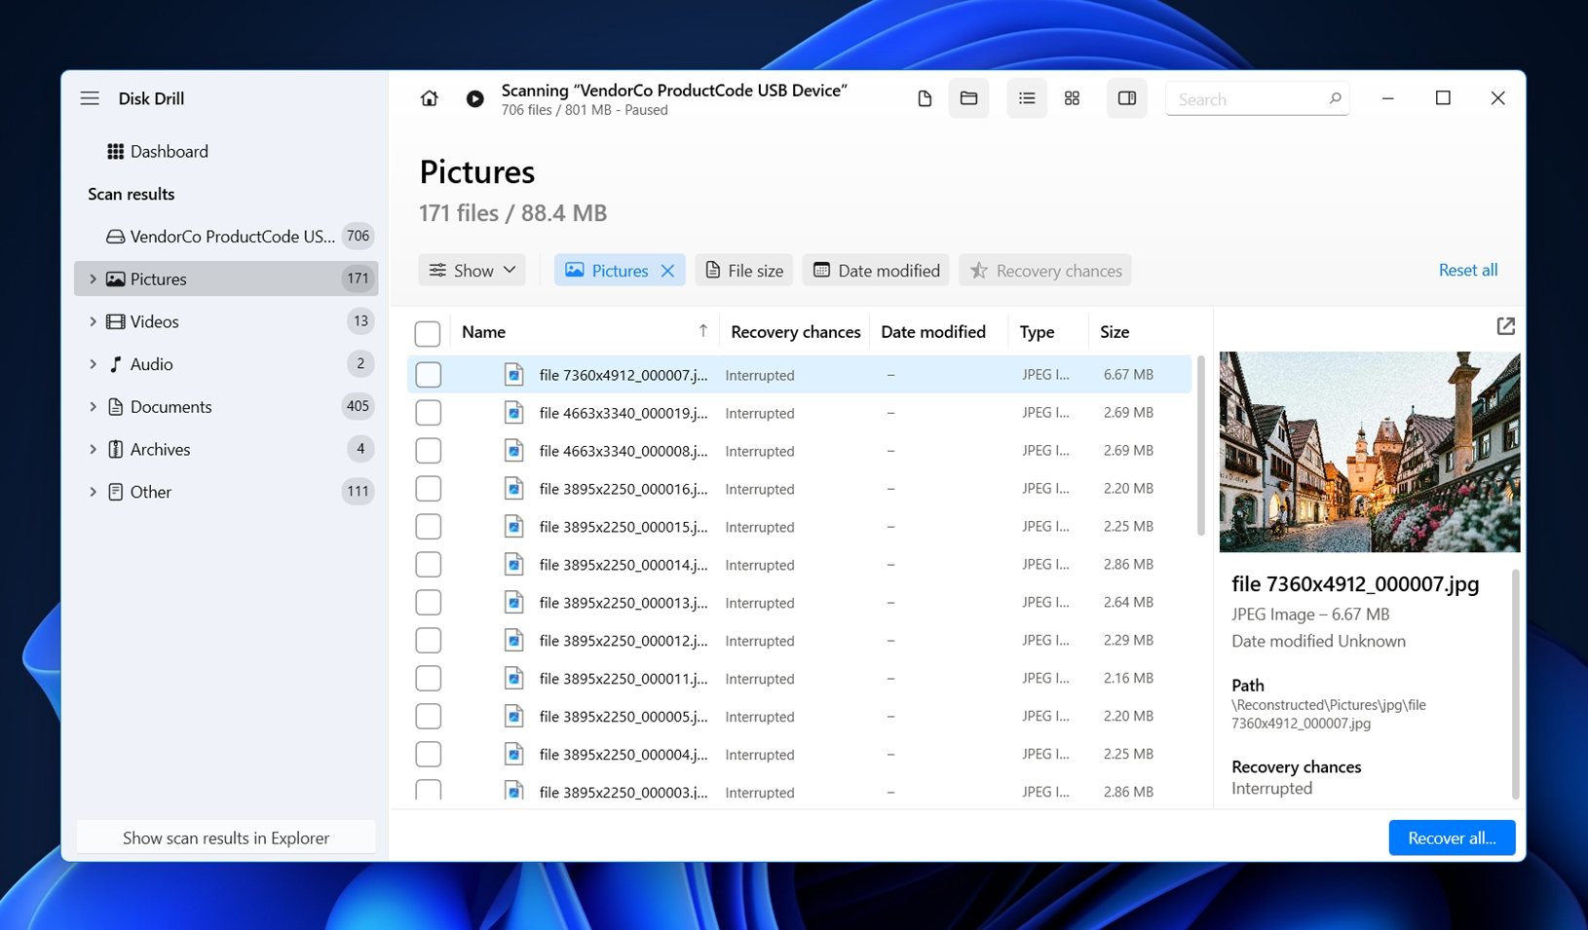Select Archives in scan results

point(161,450)
